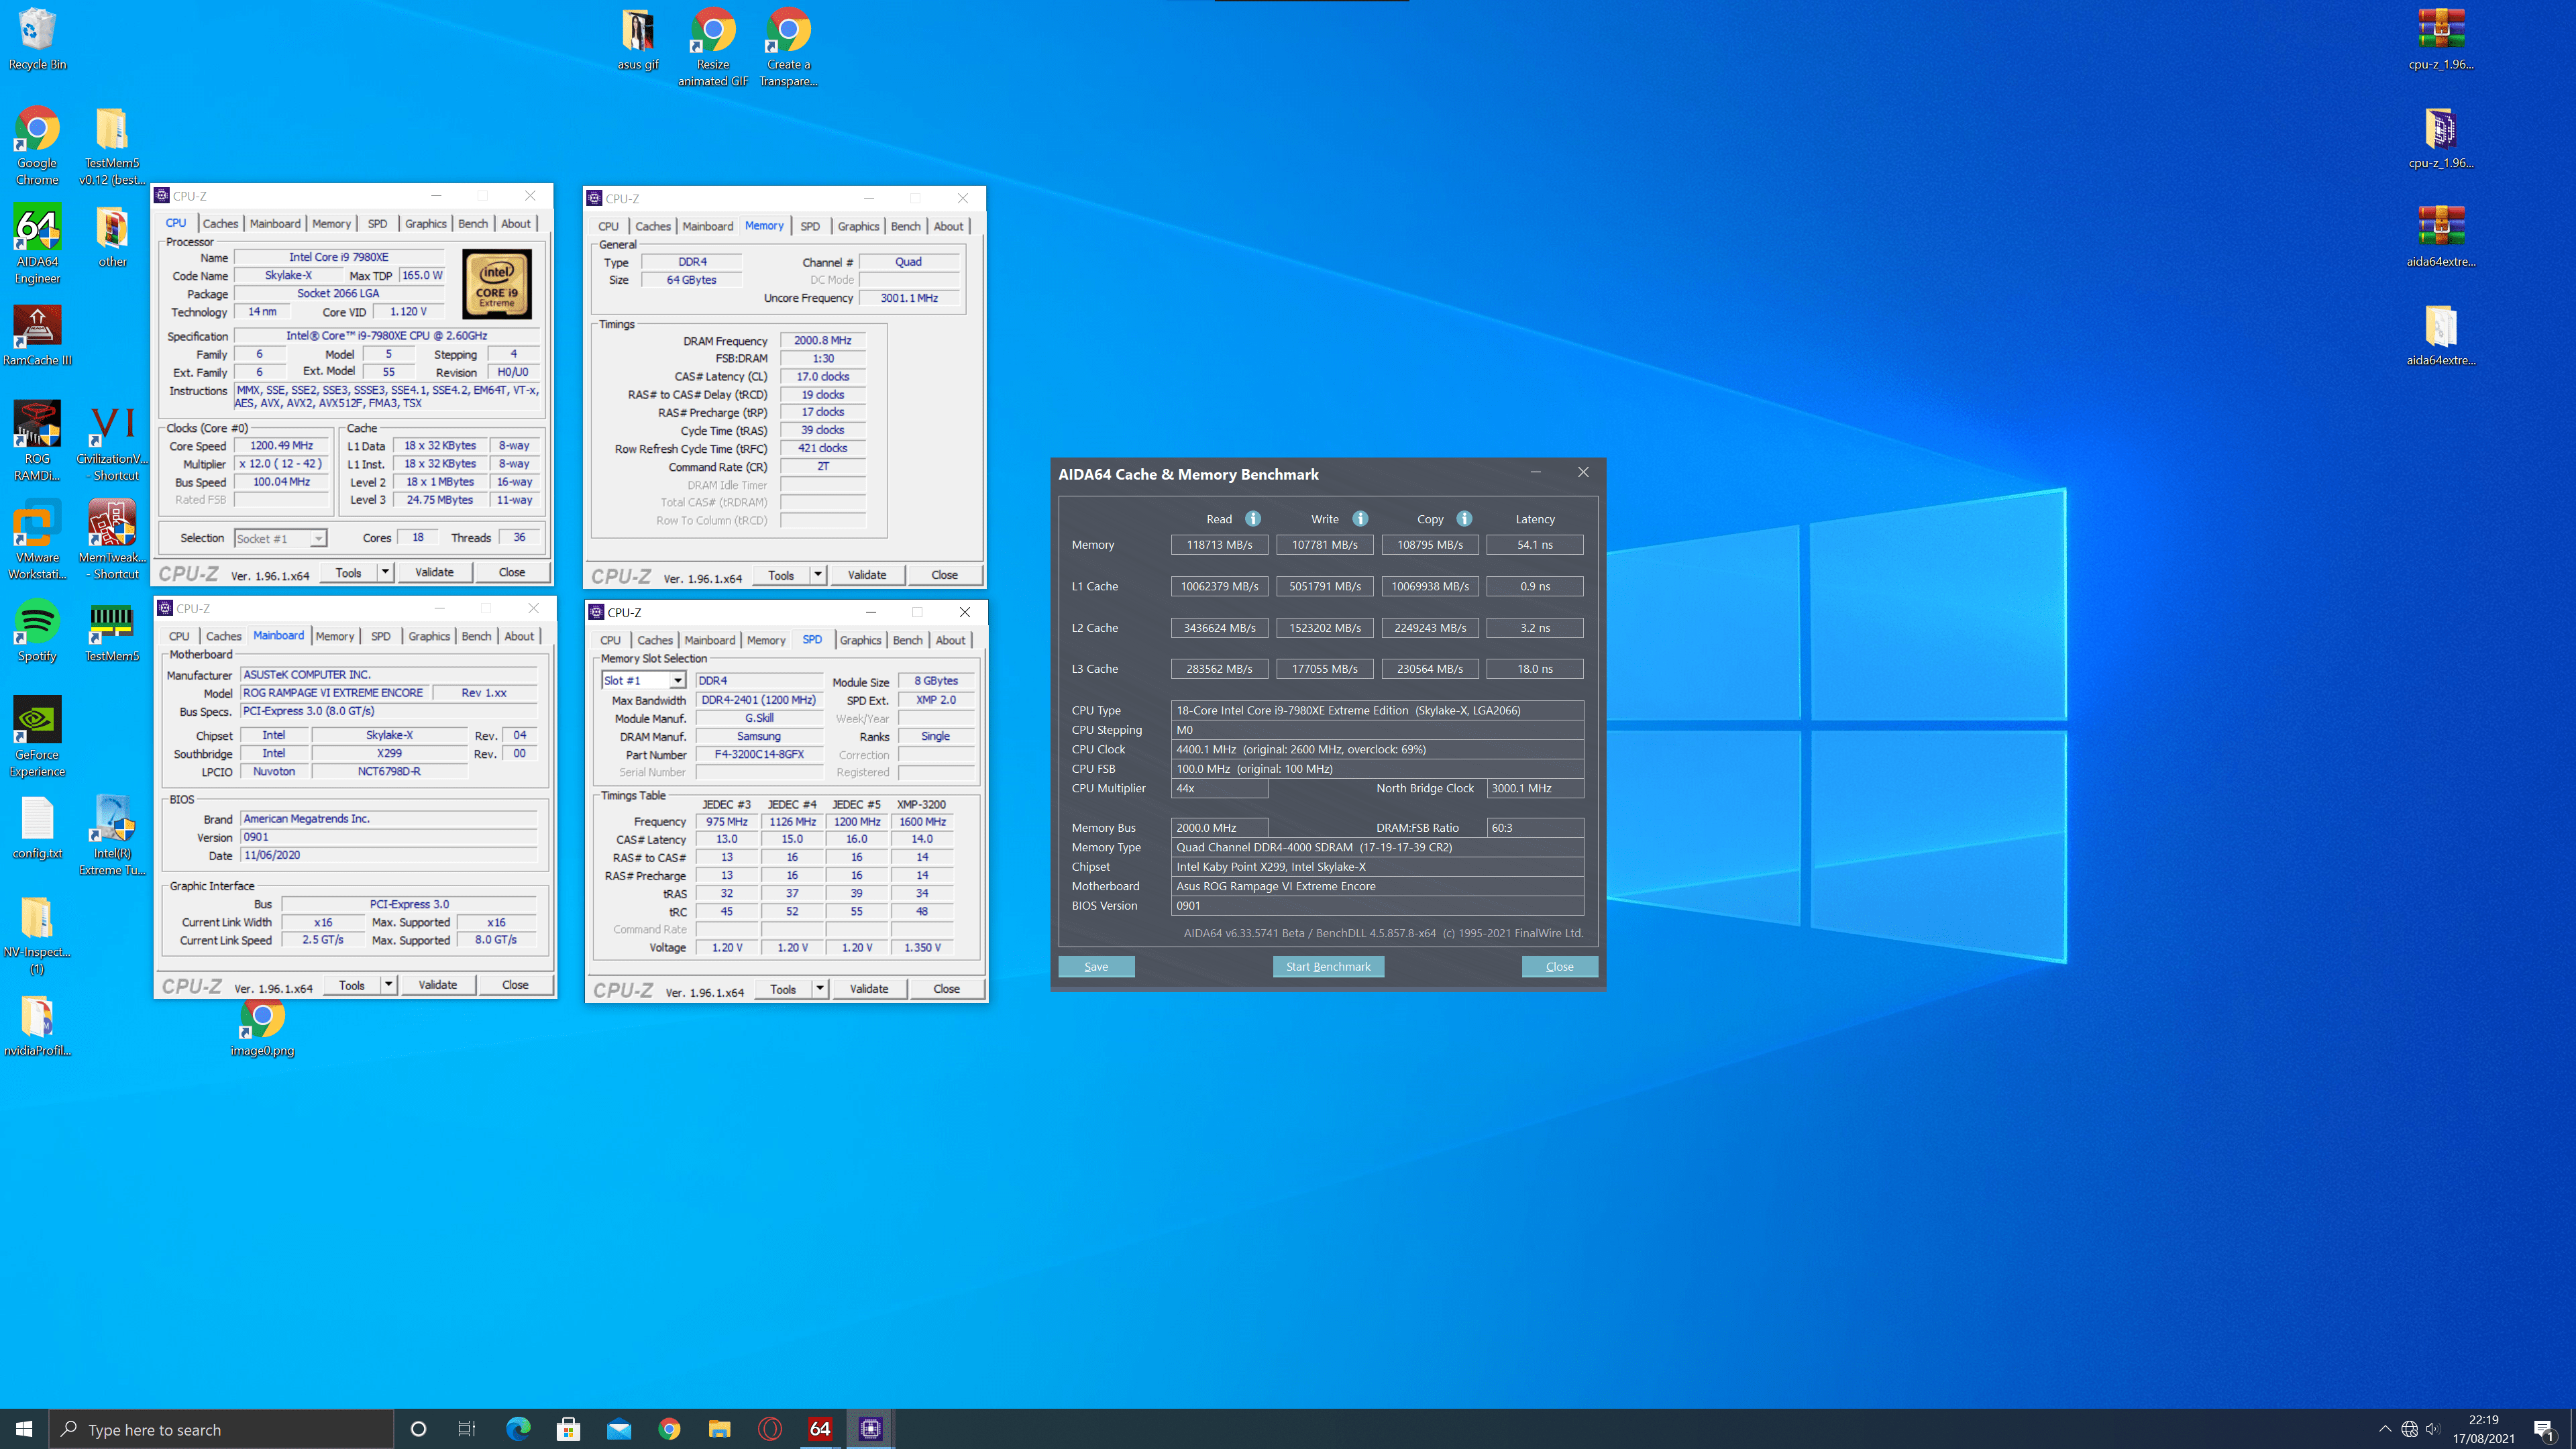Launch RamCache III desktop icon
Screen dimensions: 2576x1449
click(37, 335)
